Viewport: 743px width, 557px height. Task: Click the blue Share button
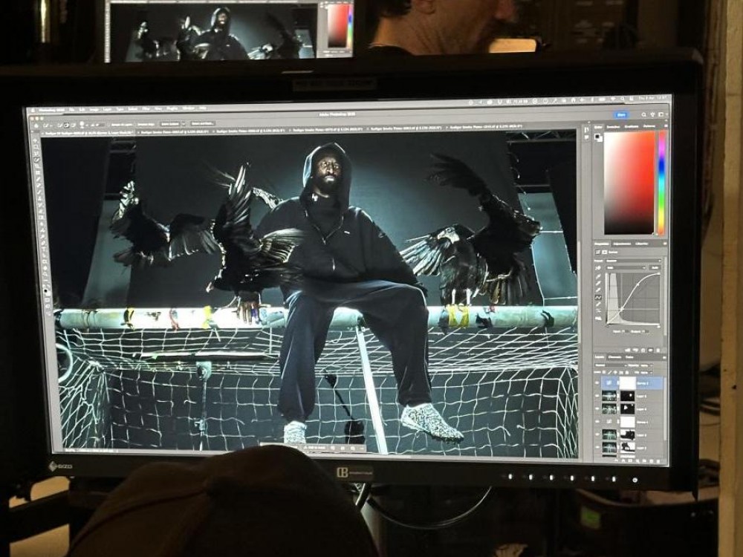(x=621, y=115)
